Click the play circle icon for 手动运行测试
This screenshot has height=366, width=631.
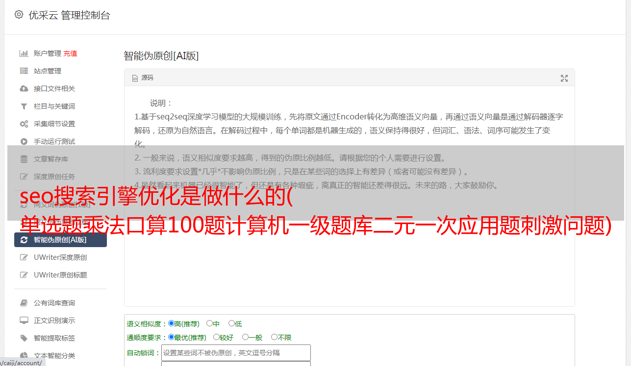click(24, 141)
